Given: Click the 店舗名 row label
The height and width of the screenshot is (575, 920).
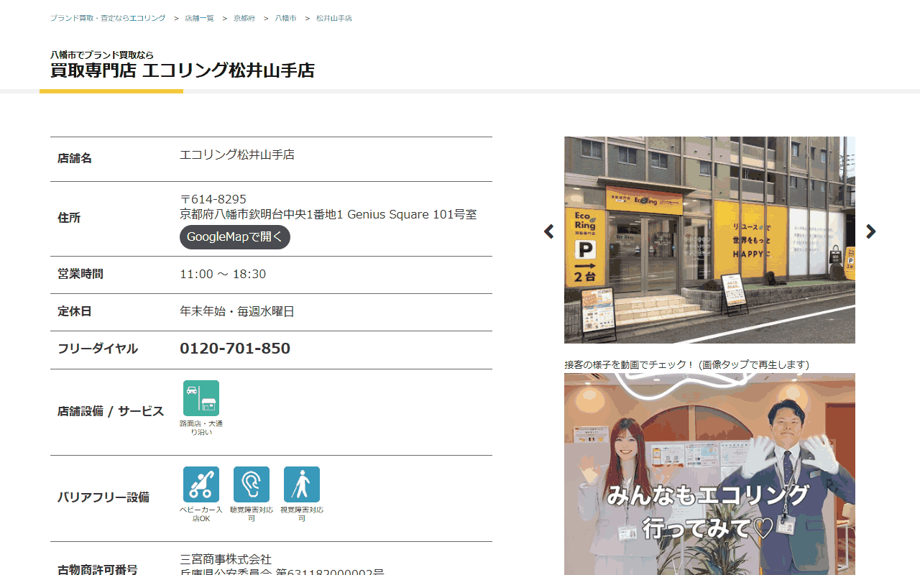Looking at the screenshot, I should [x=75, y=158].
